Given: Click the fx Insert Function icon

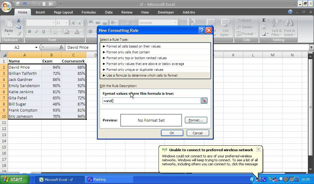Looking at the screenshot, I should pyautogui.click(x=61, y=47).
